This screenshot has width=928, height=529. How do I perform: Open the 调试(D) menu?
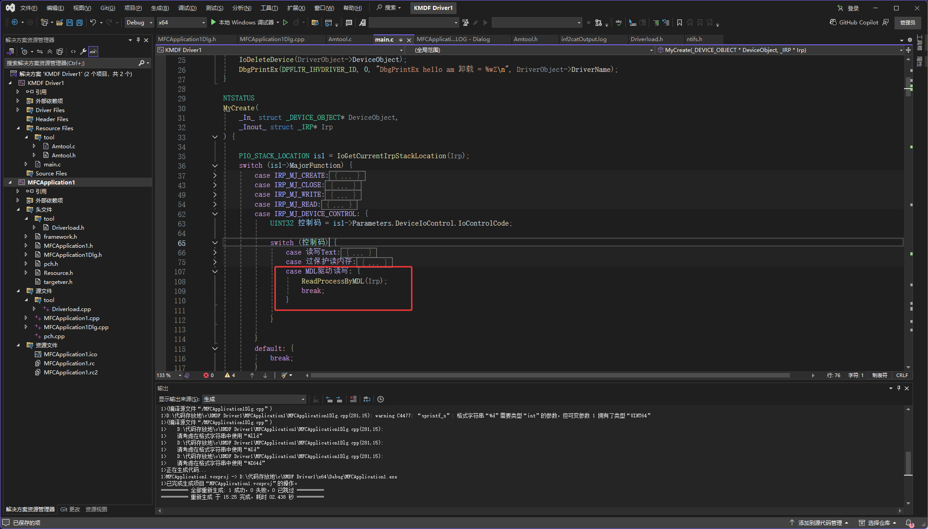[187, 8]
